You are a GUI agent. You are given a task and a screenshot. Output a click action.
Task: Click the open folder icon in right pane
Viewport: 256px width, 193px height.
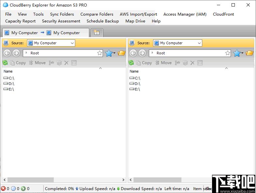249,53
